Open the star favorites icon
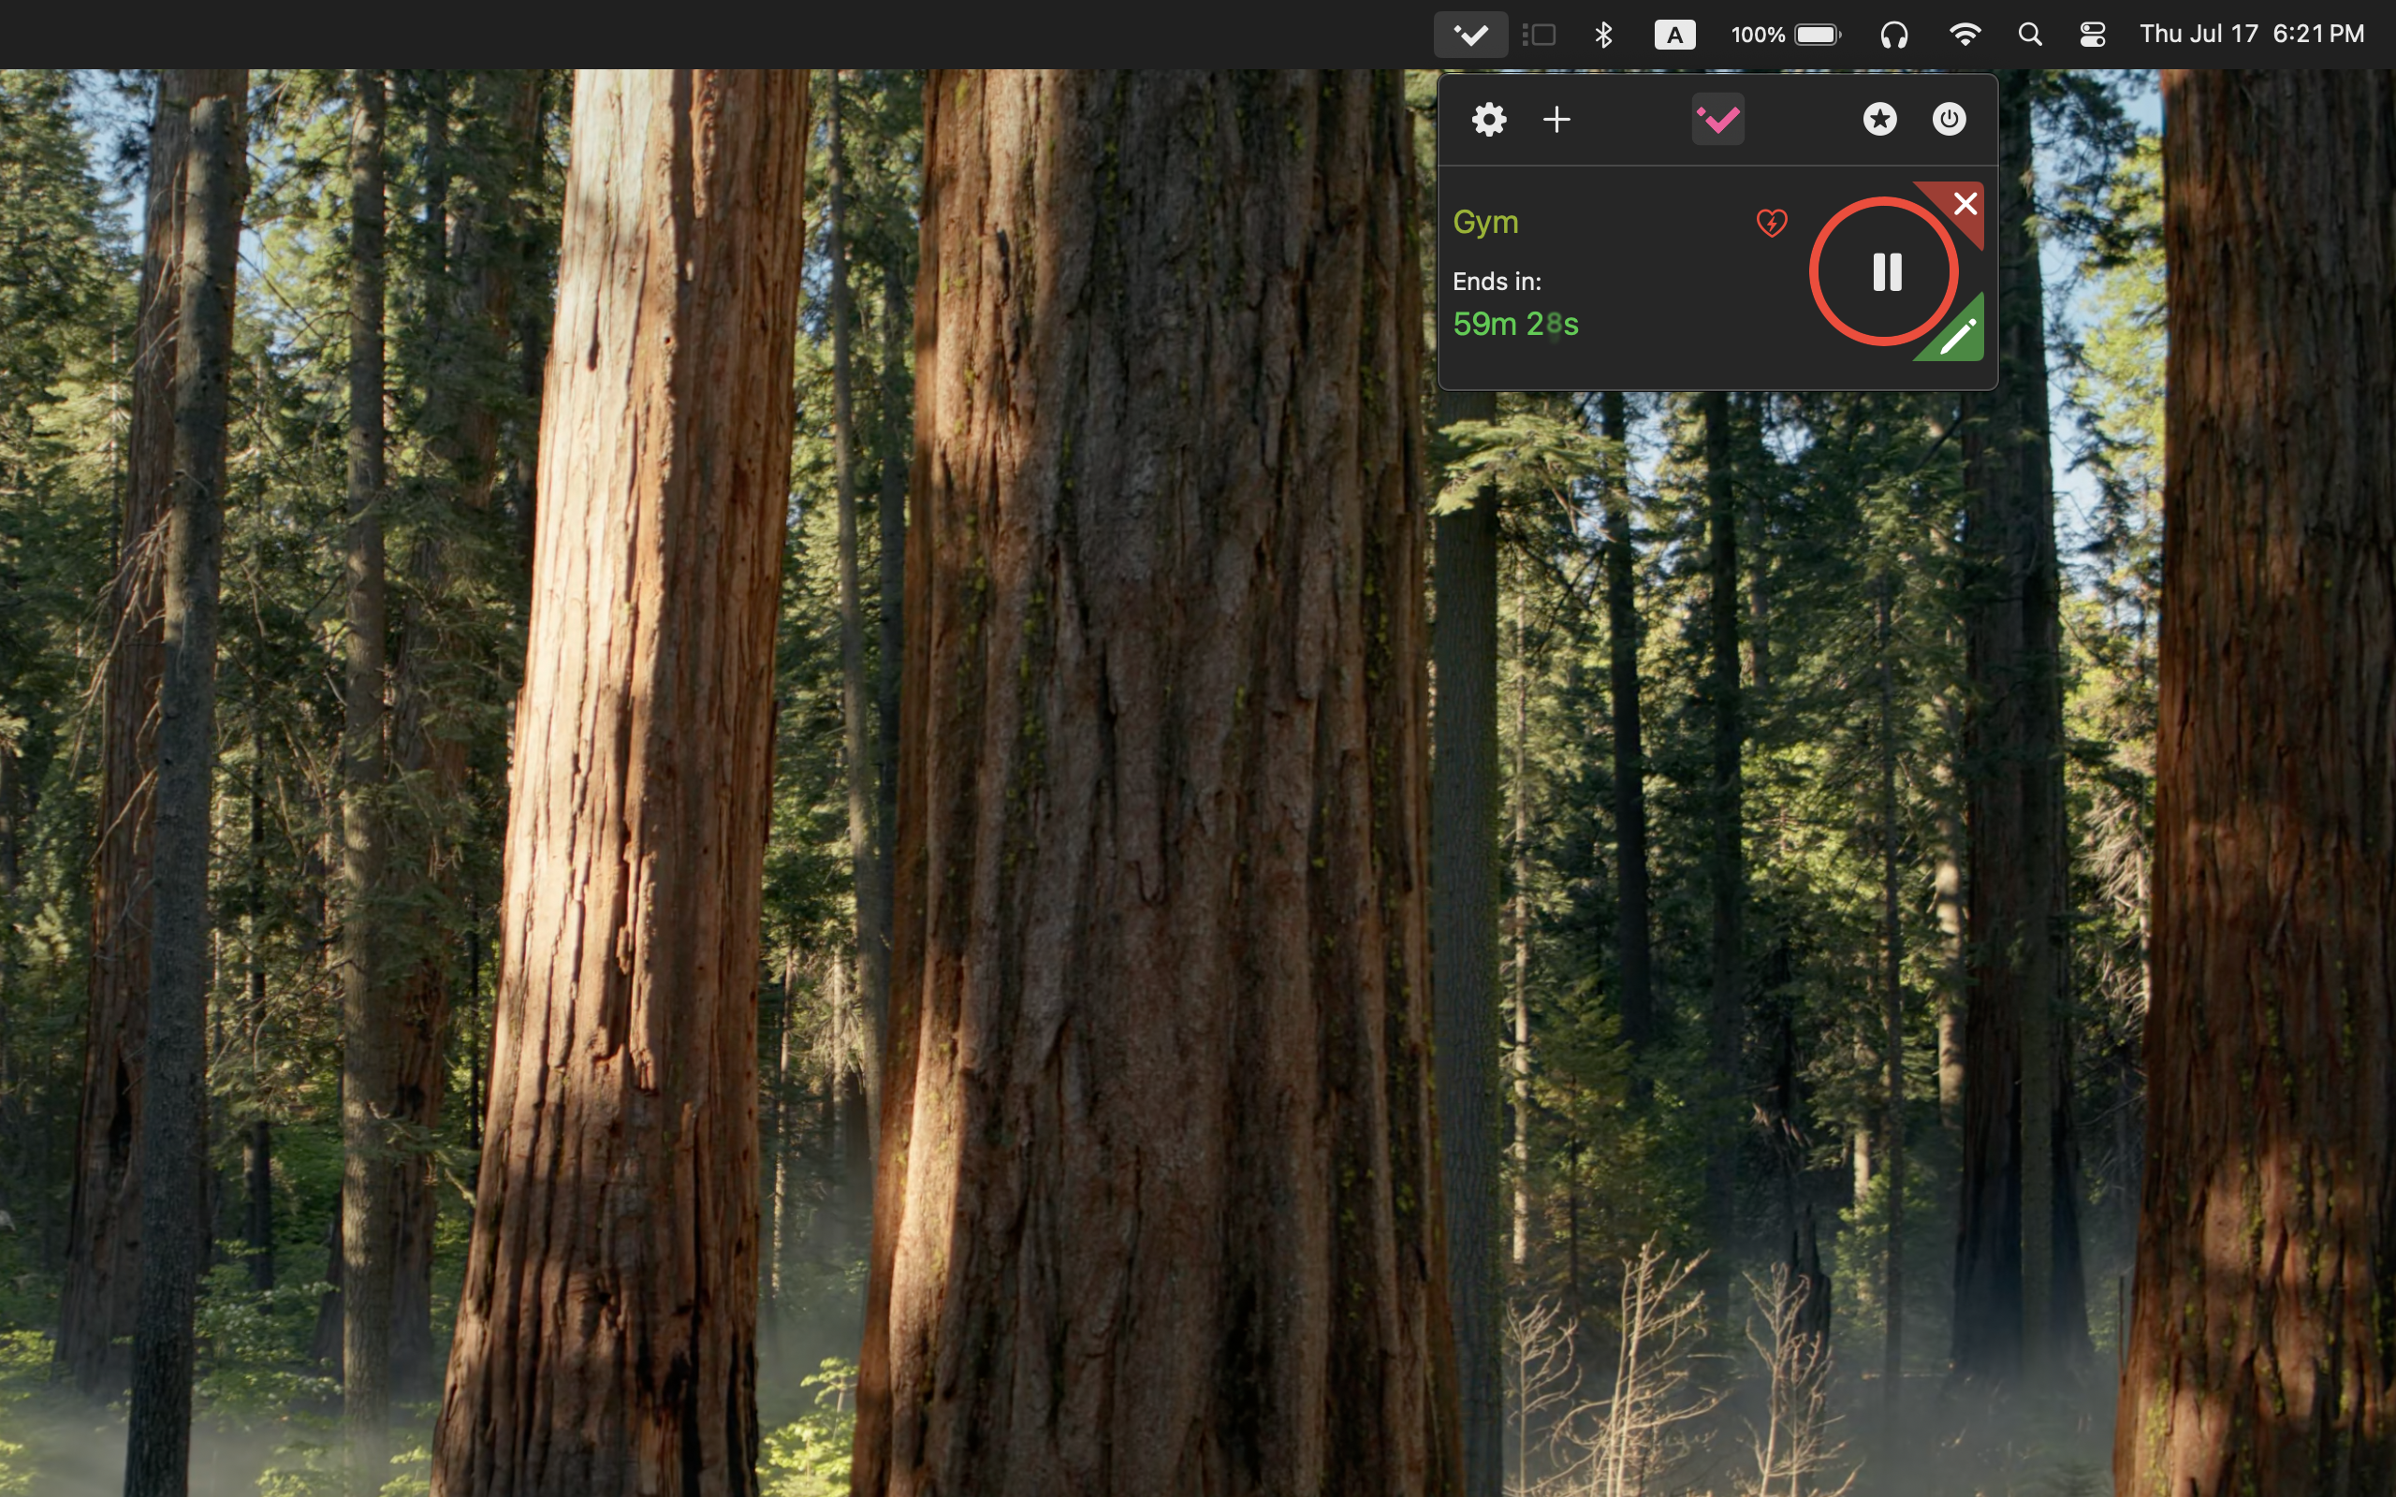This screenshot has height=1497, width=2396. click(x=1879, y=120)
